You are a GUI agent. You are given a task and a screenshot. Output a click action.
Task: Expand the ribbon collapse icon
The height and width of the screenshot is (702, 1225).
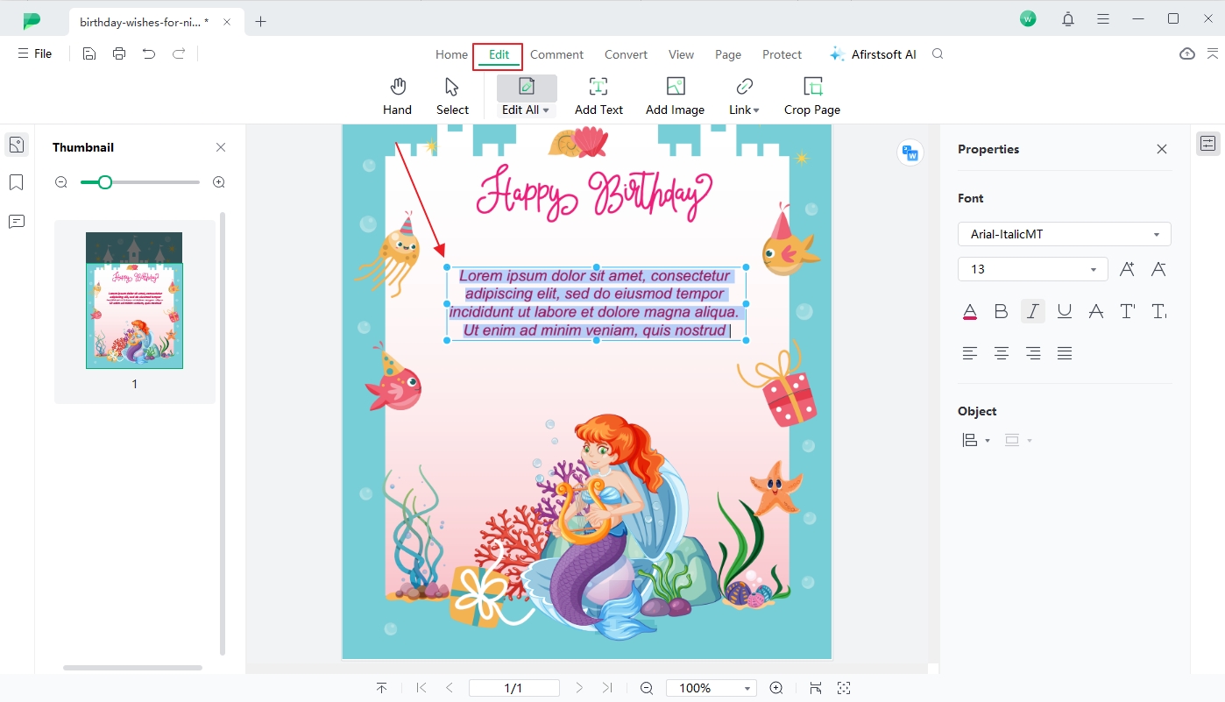pos(1213,53)
